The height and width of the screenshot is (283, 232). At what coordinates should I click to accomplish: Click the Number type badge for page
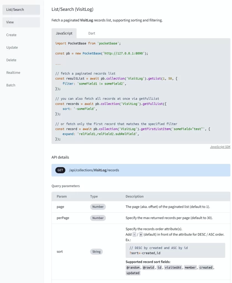(x=98, y=206)
